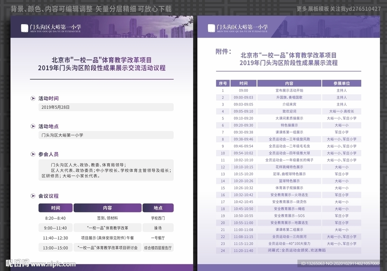Select row 24 闭幕式 entry
387x271 pixels.
click(289, 250)
